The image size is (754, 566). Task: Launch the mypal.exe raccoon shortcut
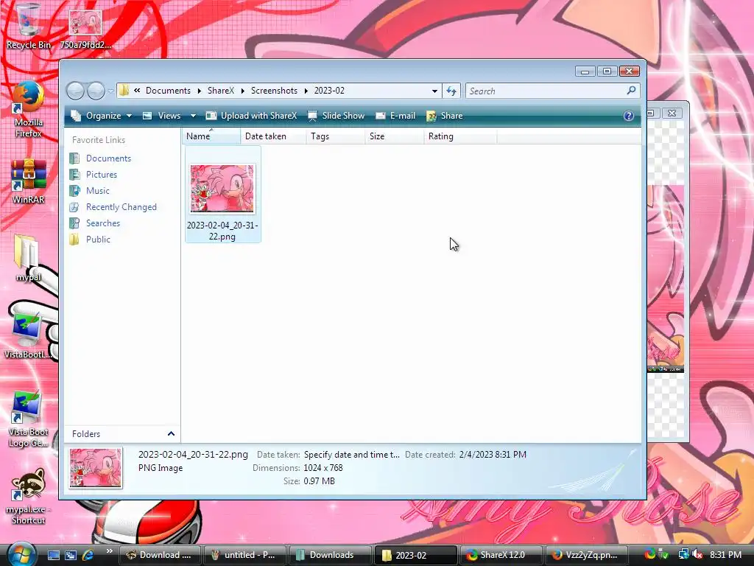click(28, 497)
